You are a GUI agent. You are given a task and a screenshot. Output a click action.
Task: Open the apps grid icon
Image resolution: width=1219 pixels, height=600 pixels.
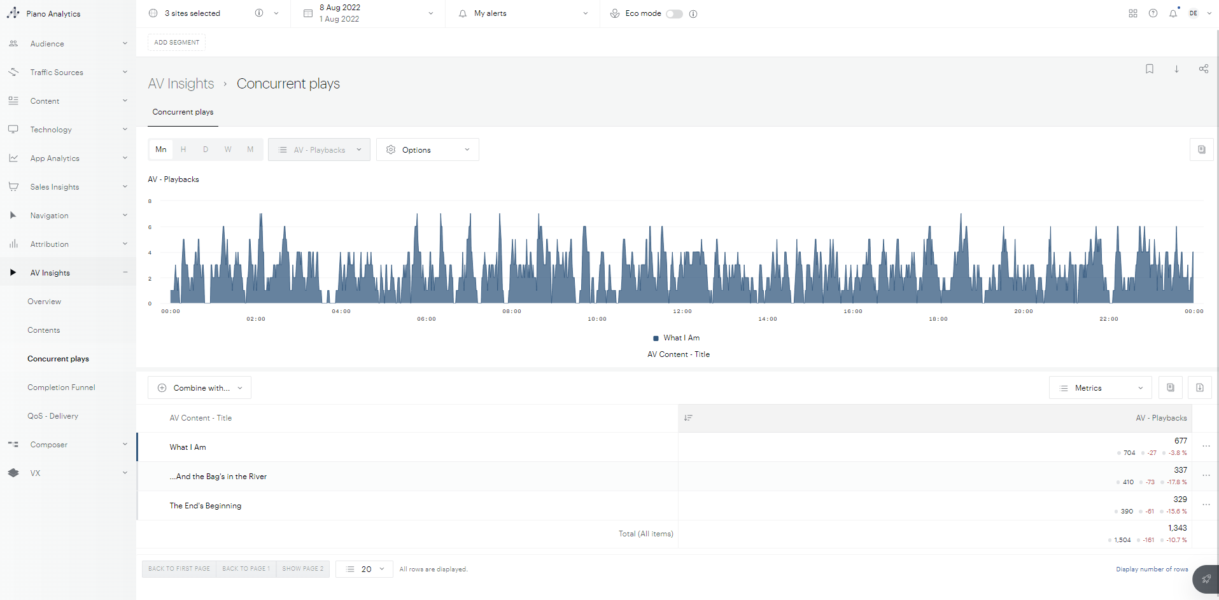1133,13
